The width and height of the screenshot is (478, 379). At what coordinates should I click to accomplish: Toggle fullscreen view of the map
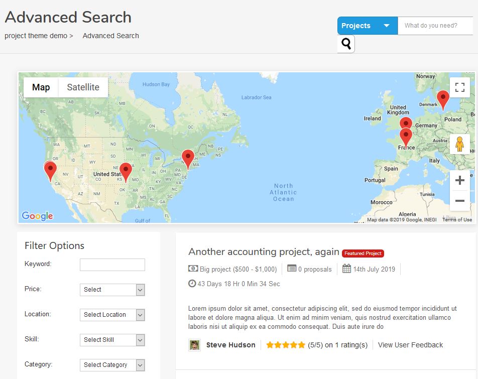[x=460, y=87]
